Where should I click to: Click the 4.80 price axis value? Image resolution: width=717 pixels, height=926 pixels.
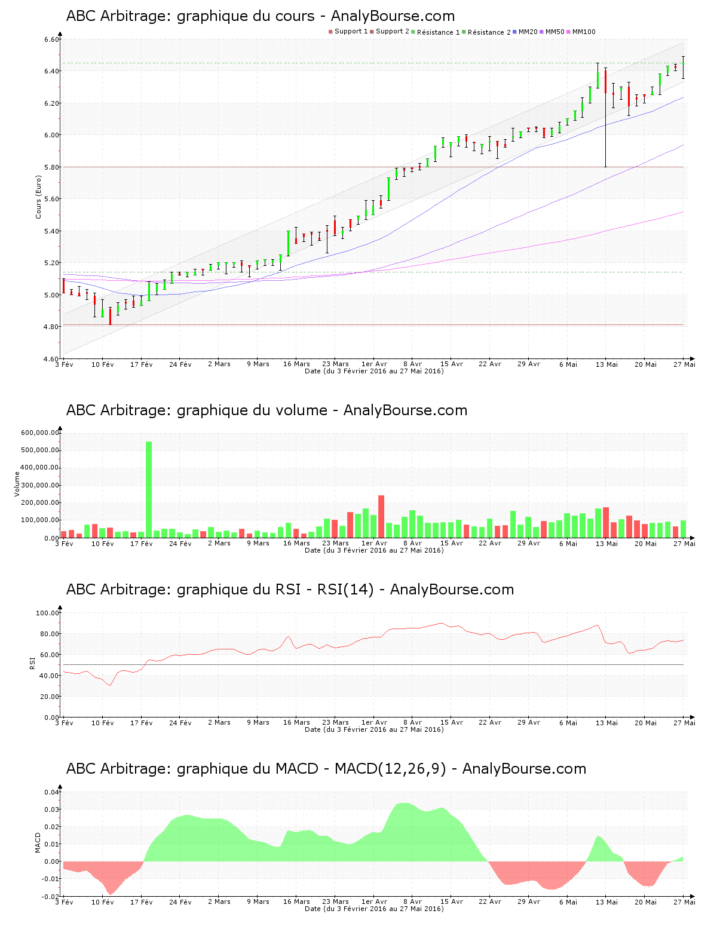pos(51,327)
